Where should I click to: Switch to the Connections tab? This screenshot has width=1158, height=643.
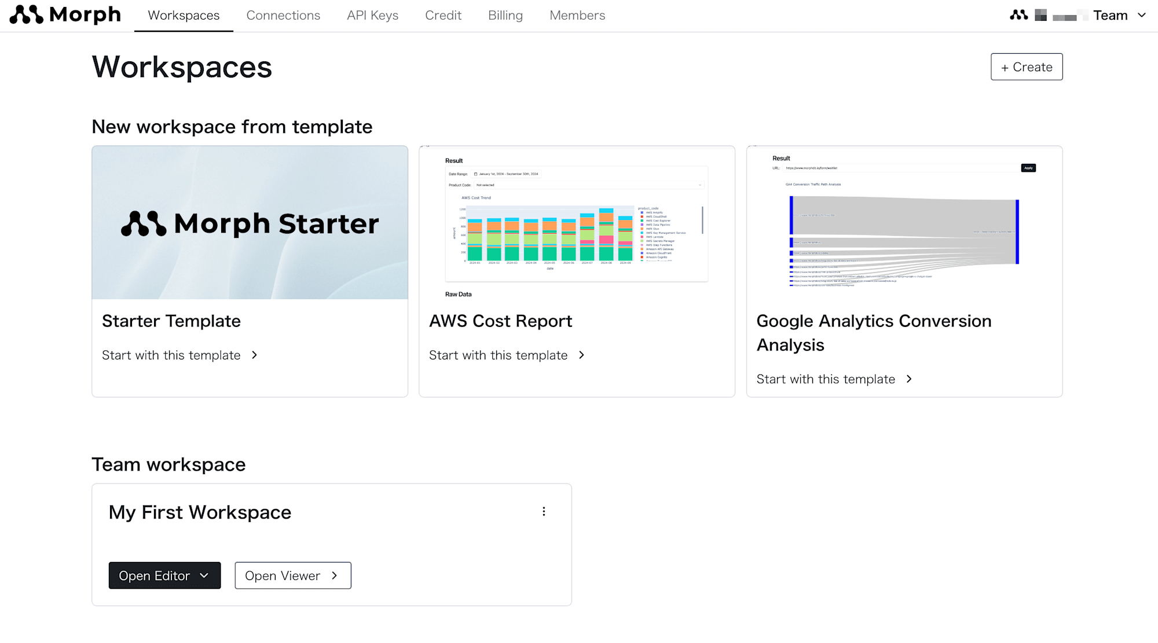click(x=283, y=16)
